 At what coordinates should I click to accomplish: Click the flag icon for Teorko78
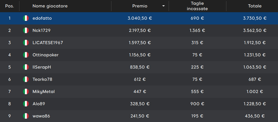(26, 79)
